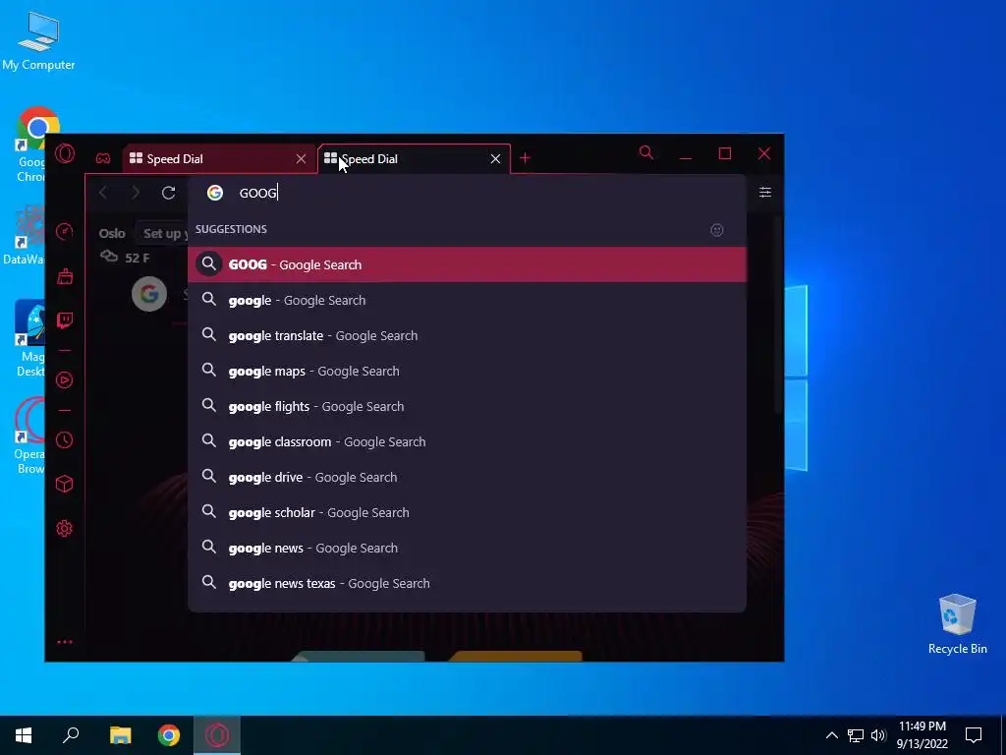
Task: Open File Explorer from taskbar
Action: (x=120, y=735)
